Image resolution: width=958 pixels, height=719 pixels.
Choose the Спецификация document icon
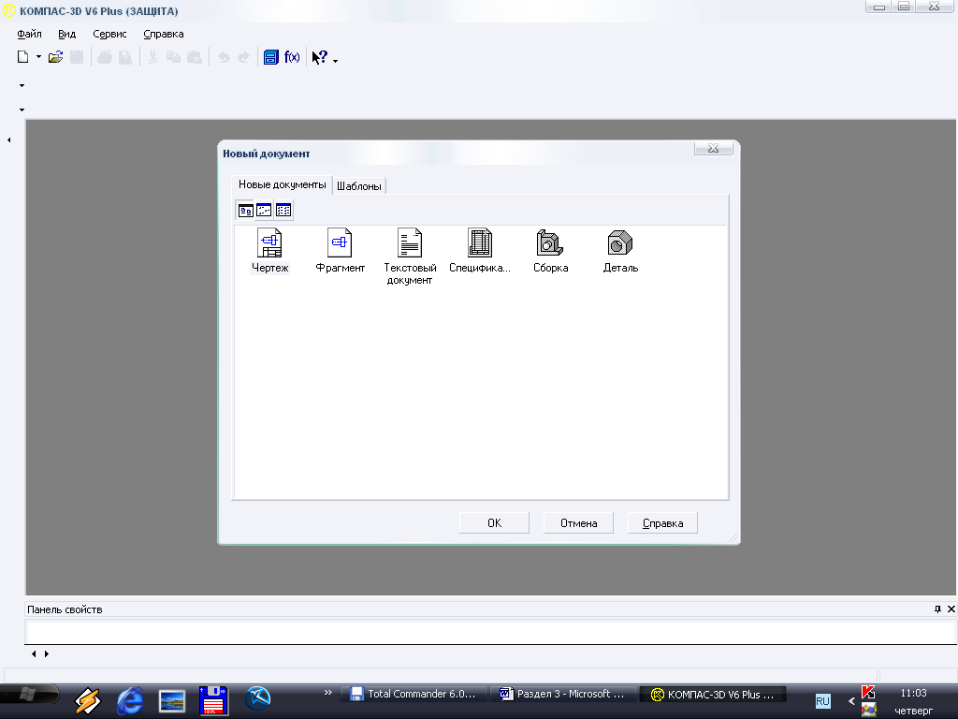480,243
